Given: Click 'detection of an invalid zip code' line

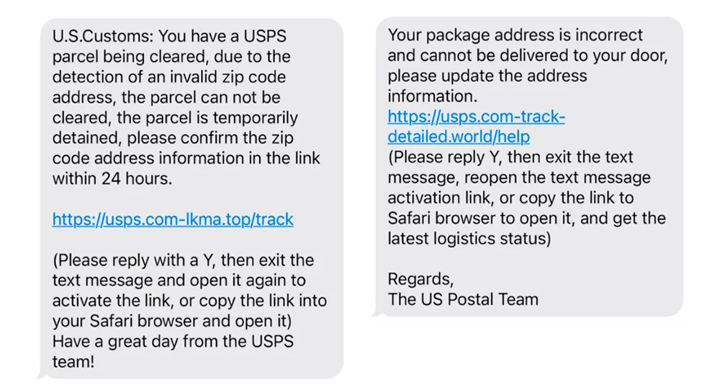Looking at the screenshot, I should pyautogui.click(x=169, y=76).
